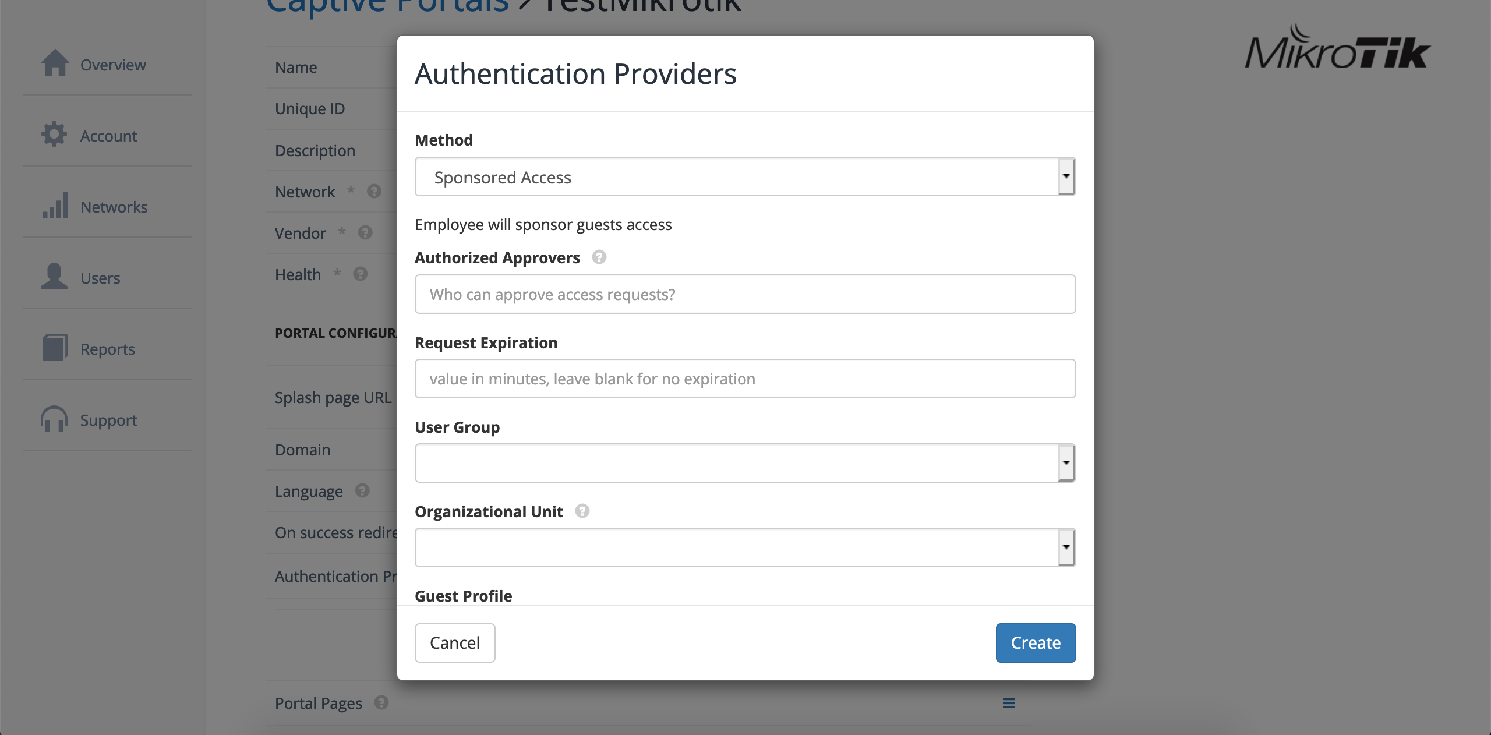Click the help icon next to Organizational Unit
Viewport: 1491px width, 735px height.
tap(581, 511)
